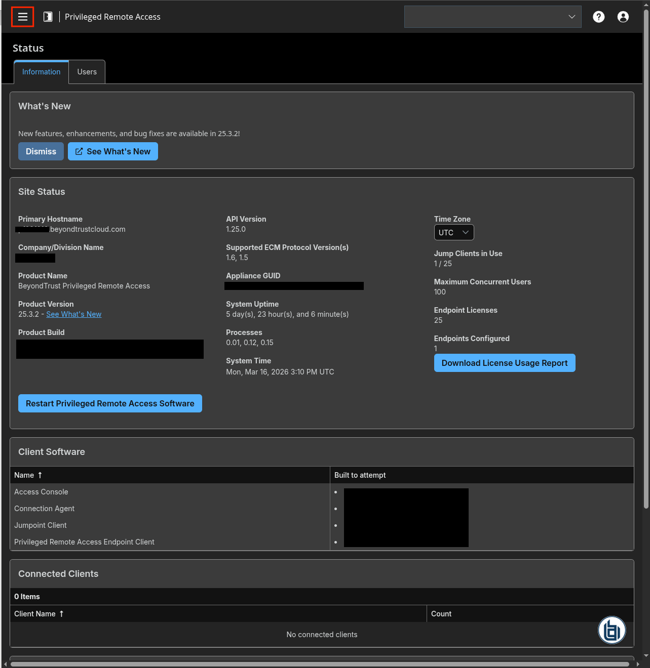The height and width of the screenshot is (668, 650).
Task: Click the horizontal scrollbar at bottom
Action: [x=319, y=664]
